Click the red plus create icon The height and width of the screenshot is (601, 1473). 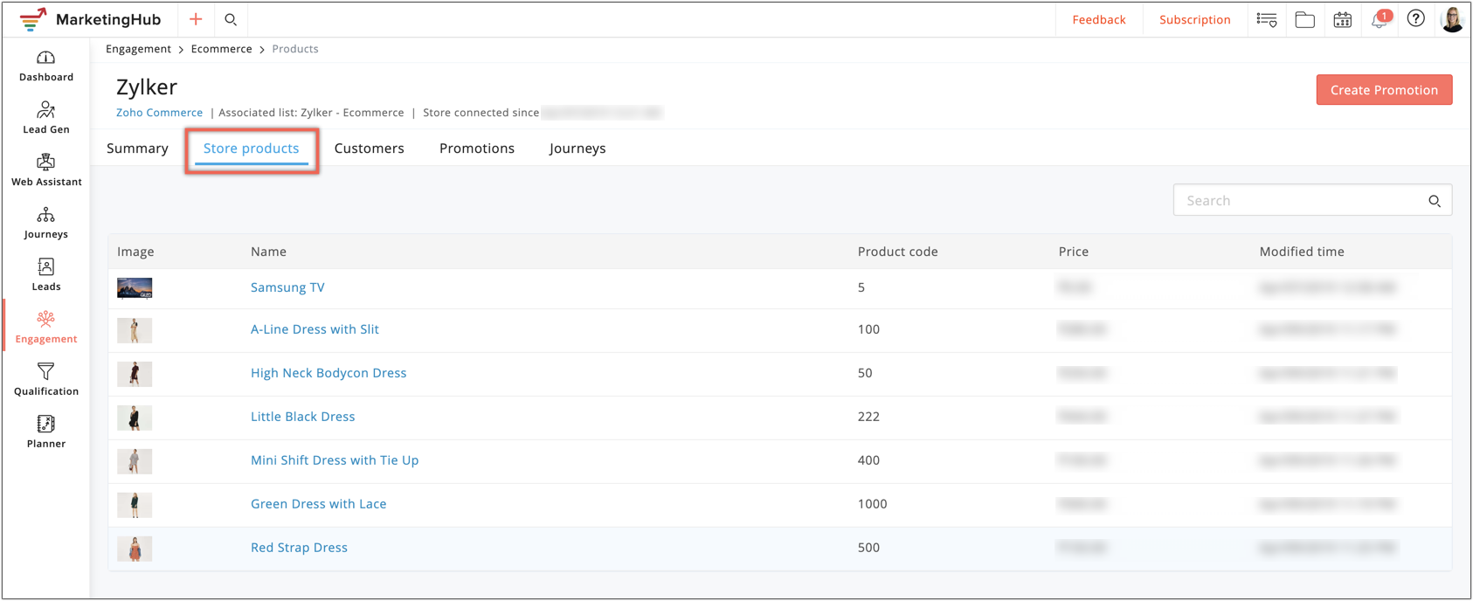(x=196, y=19)
